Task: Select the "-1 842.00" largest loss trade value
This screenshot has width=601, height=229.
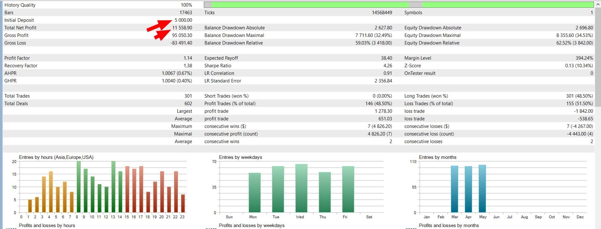Action: [x=583, y=111]
